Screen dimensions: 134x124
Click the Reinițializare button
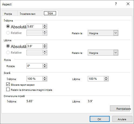click(x=120, y=108)
